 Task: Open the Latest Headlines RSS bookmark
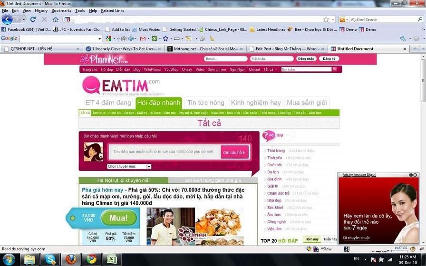click(x=267, y=29)
